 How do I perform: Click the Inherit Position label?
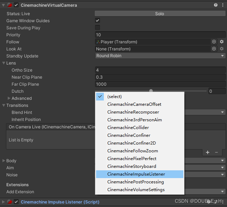26,120
